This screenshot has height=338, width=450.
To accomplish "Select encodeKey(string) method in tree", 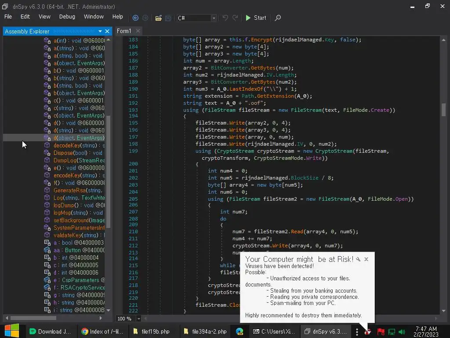I will (x=79, y=175).
